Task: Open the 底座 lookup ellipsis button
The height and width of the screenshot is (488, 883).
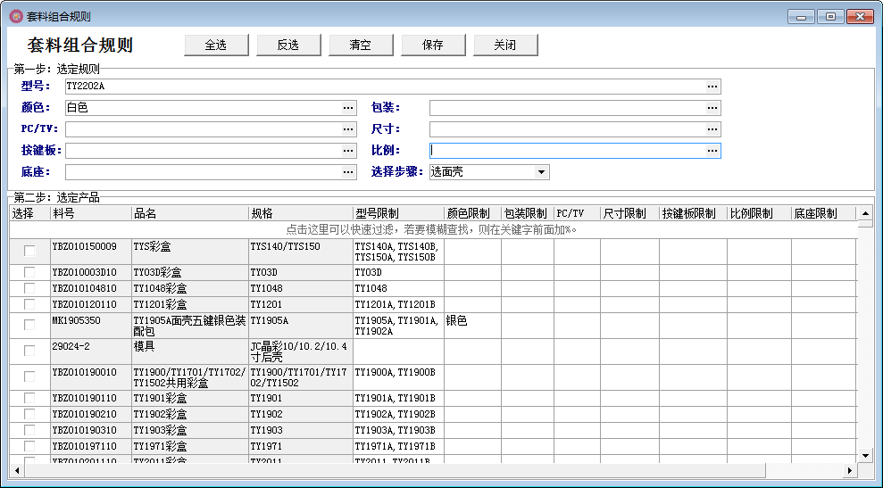Action: 348,171
